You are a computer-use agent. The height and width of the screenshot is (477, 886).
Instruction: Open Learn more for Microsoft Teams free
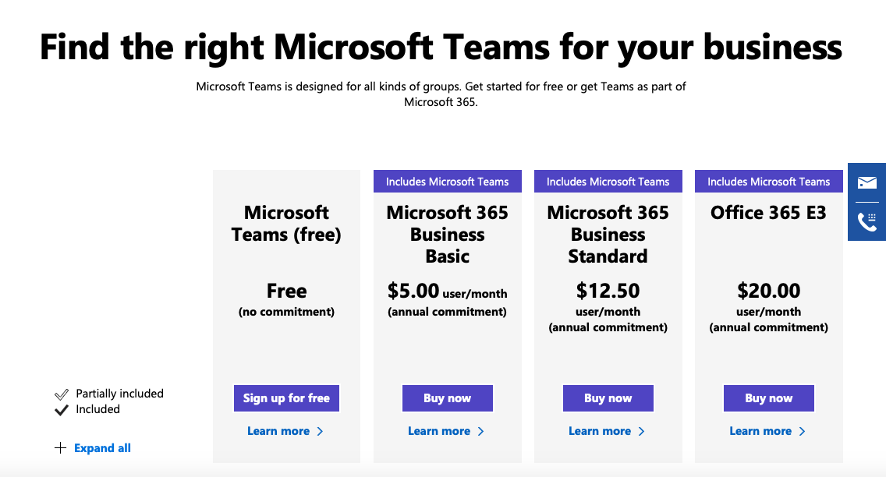click(x=278, y=431)
